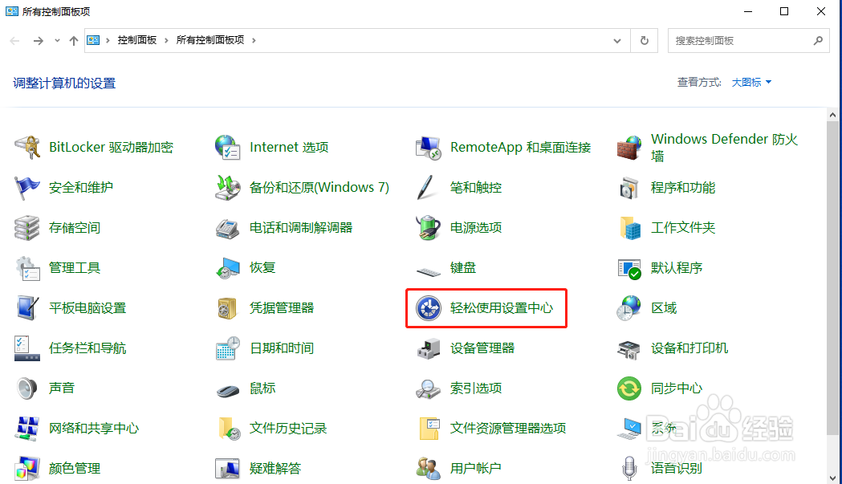Click the 设备管理器 icon
842x484 pixels.
(429, 348)
